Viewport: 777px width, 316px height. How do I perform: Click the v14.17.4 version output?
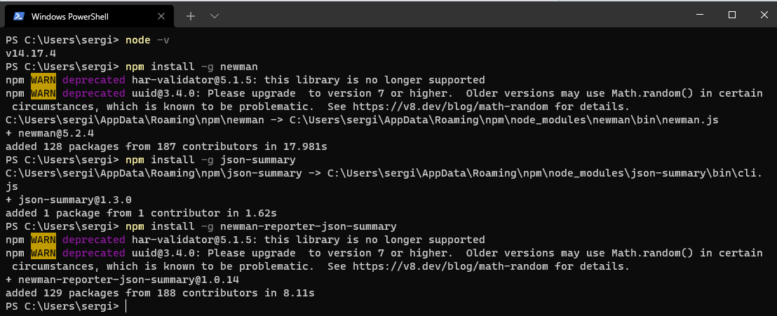(x=31, y=53)
